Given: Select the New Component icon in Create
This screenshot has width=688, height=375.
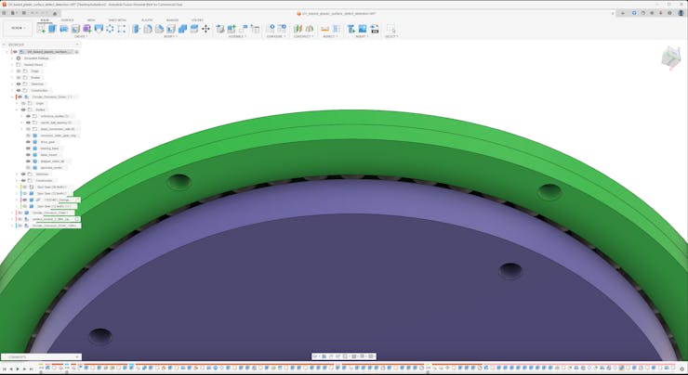Looking at the screenshot, I should tap(41, 29).
